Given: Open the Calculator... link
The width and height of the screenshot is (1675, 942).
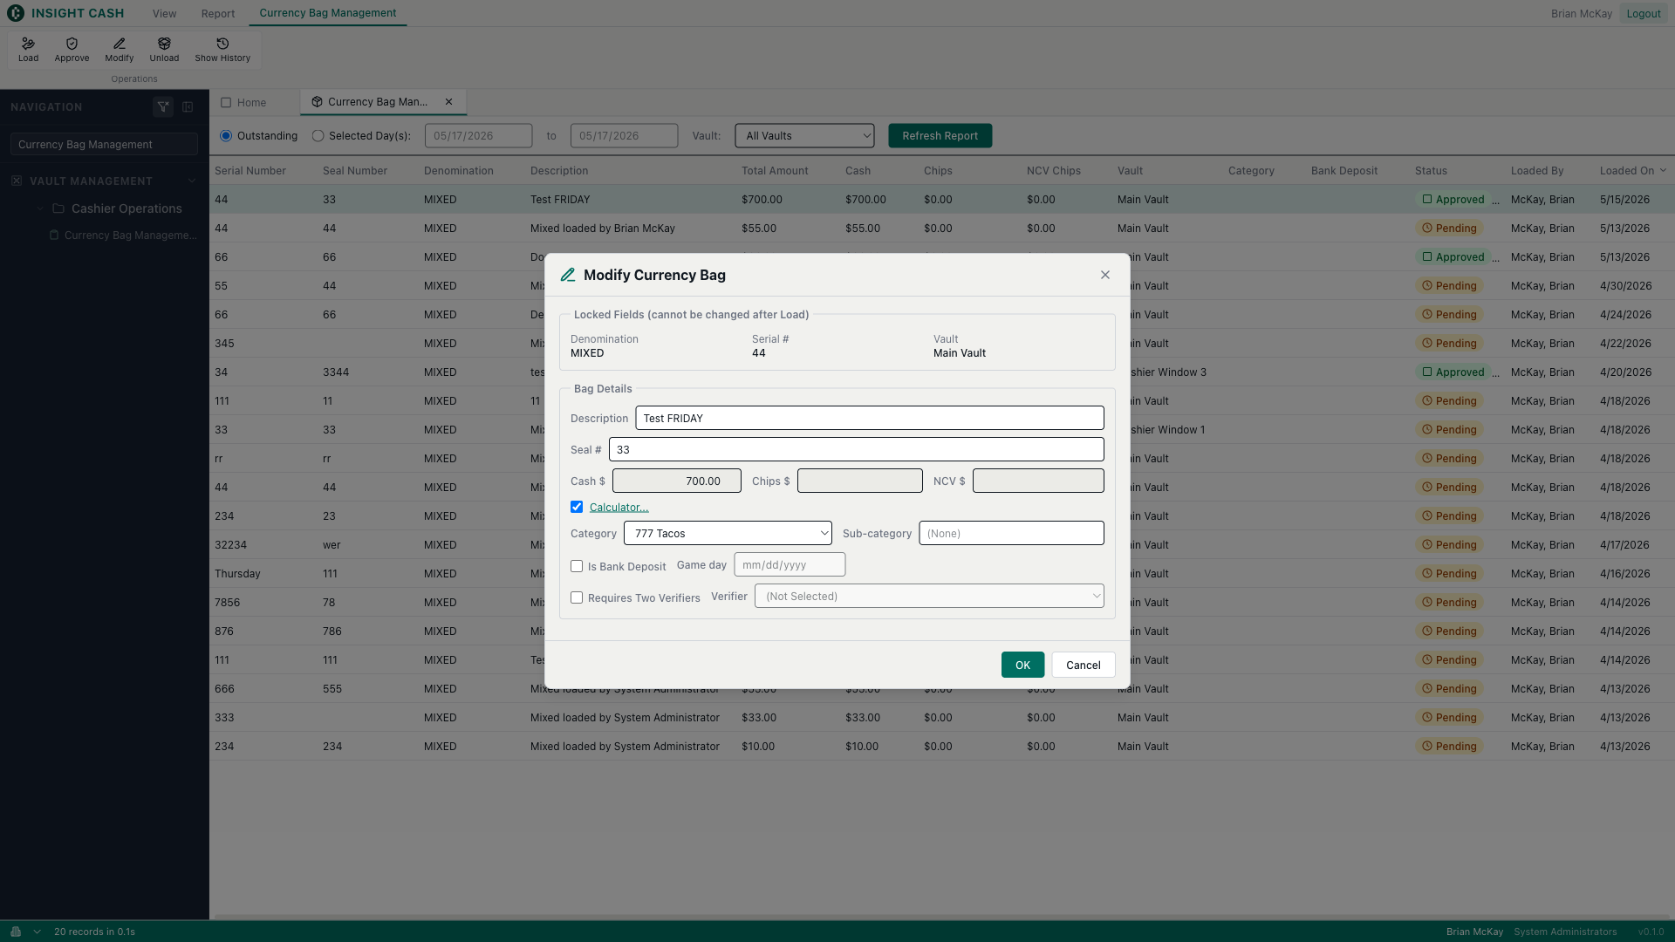Looking at the screenshot, I should 619,507.
